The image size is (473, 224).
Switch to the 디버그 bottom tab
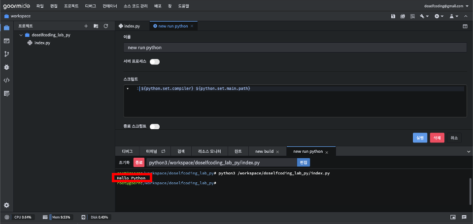coord(127,151)
